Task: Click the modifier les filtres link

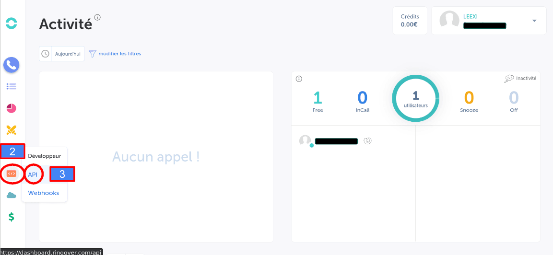Action: 119,54
